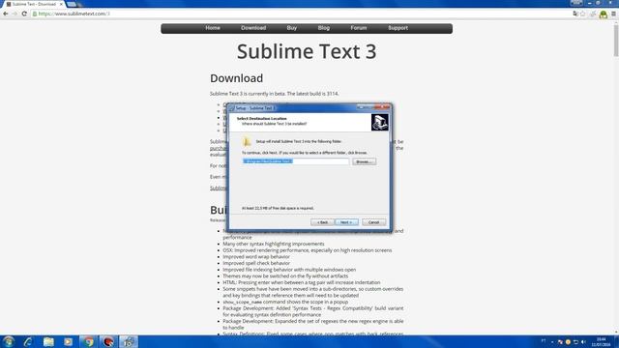Open the Forum page in site navigation
The width and height of the screenshot is (619, 348).
(x=359, y=28)
